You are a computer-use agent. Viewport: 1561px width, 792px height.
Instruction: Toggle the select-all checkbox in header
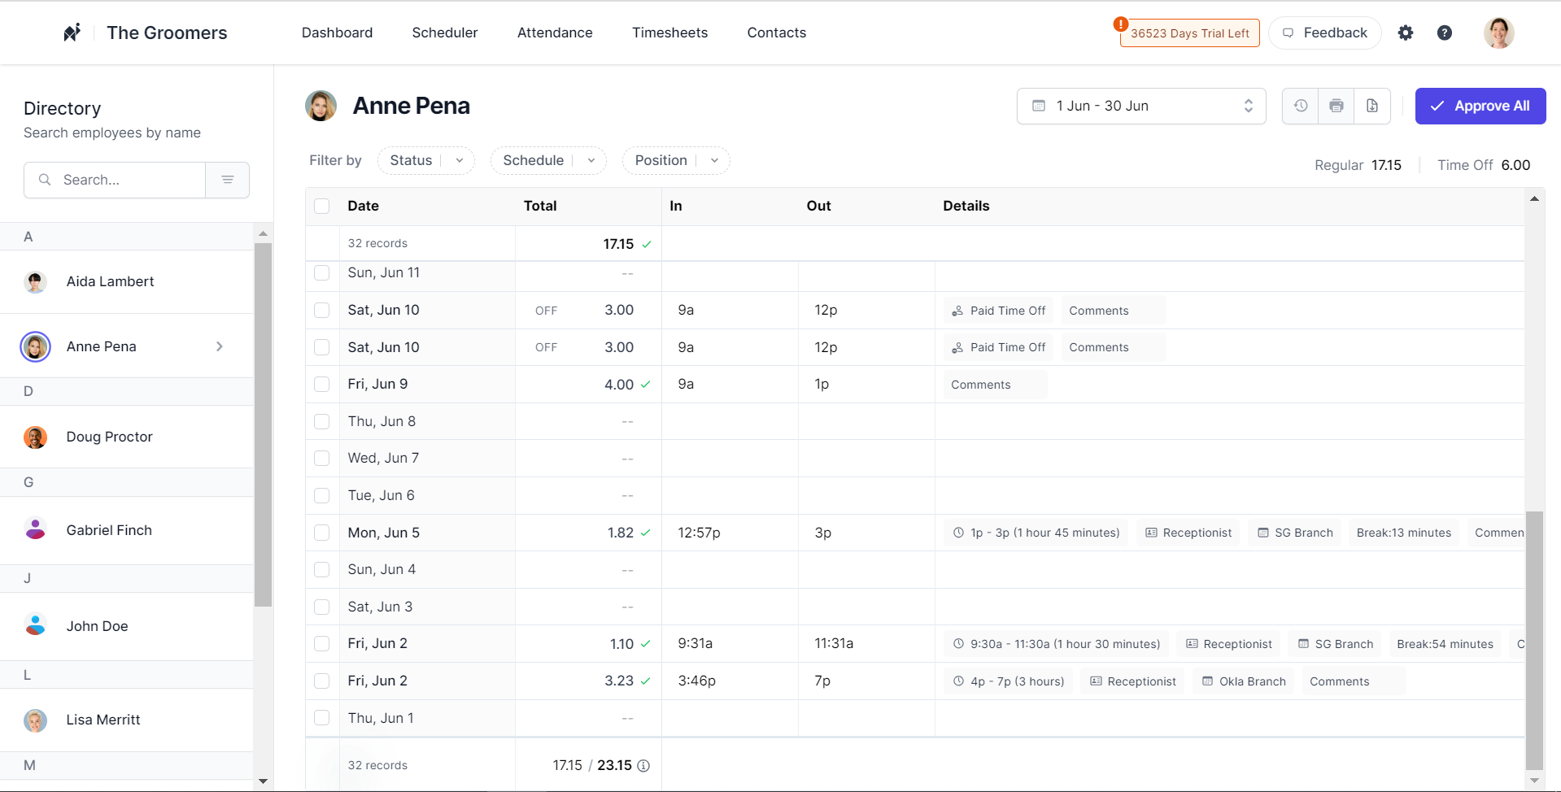tap(322, 206)
